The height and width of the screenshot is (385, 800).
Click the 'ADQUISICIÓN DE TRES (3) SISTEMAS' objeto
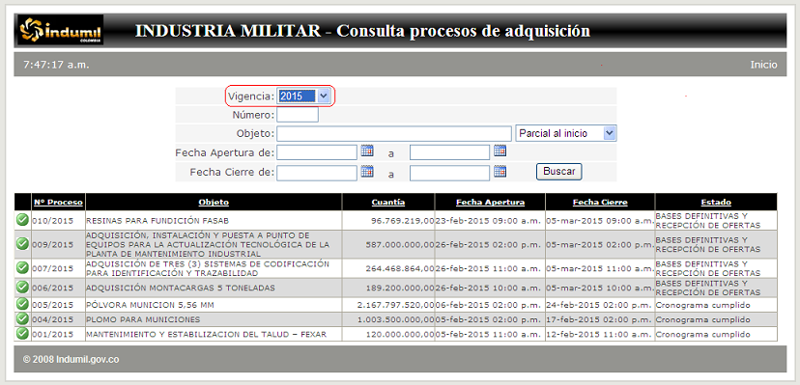point(208,268)
